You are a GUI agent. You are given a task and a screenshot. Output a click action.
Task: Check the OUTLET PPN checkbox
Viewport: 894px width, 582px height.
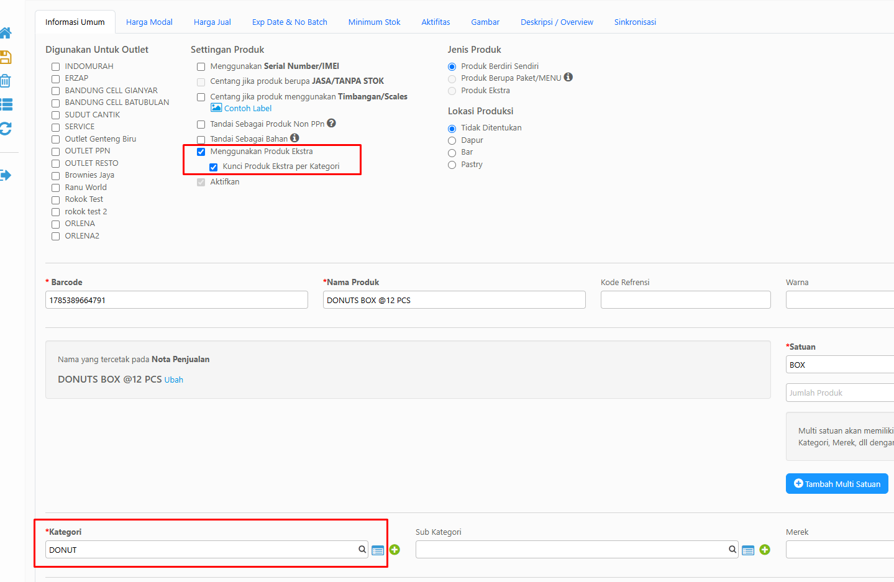click(55, 152)
